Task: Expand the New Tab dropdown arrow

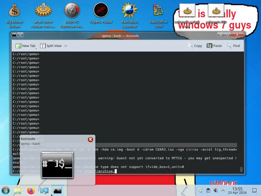Action: click(x=36, y=48)
